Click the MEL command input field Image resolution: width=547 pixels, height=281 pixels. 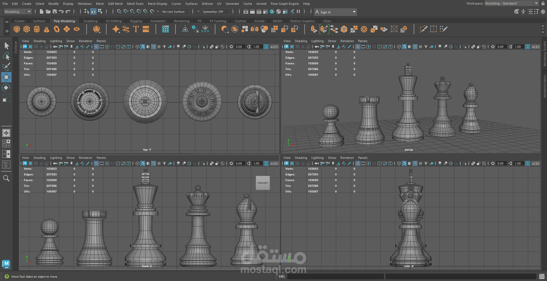click(336, 276)
